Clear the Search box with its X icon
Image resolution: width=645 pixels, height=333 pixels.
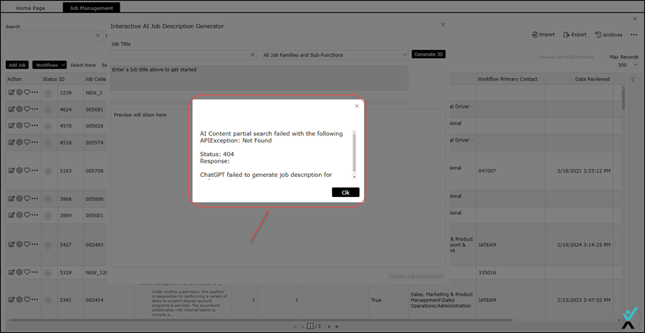coord(98,35)
